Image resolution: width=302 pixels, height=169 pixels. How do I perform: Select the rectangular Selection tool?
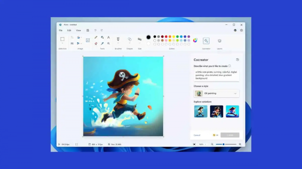(63, 39)
